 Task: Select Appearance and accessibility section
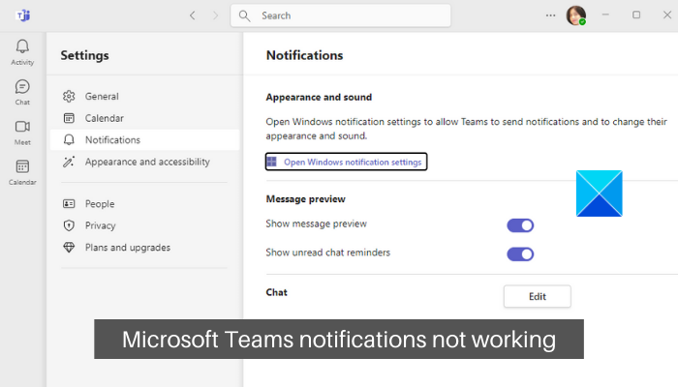(x=145, y=162)
